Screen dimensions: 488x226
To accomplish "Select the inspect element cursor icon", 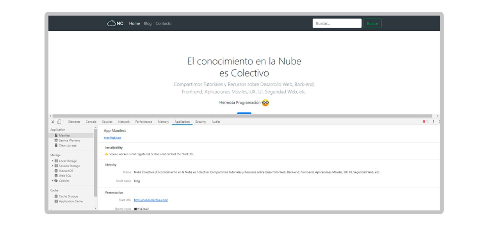I will coord(53,122).
